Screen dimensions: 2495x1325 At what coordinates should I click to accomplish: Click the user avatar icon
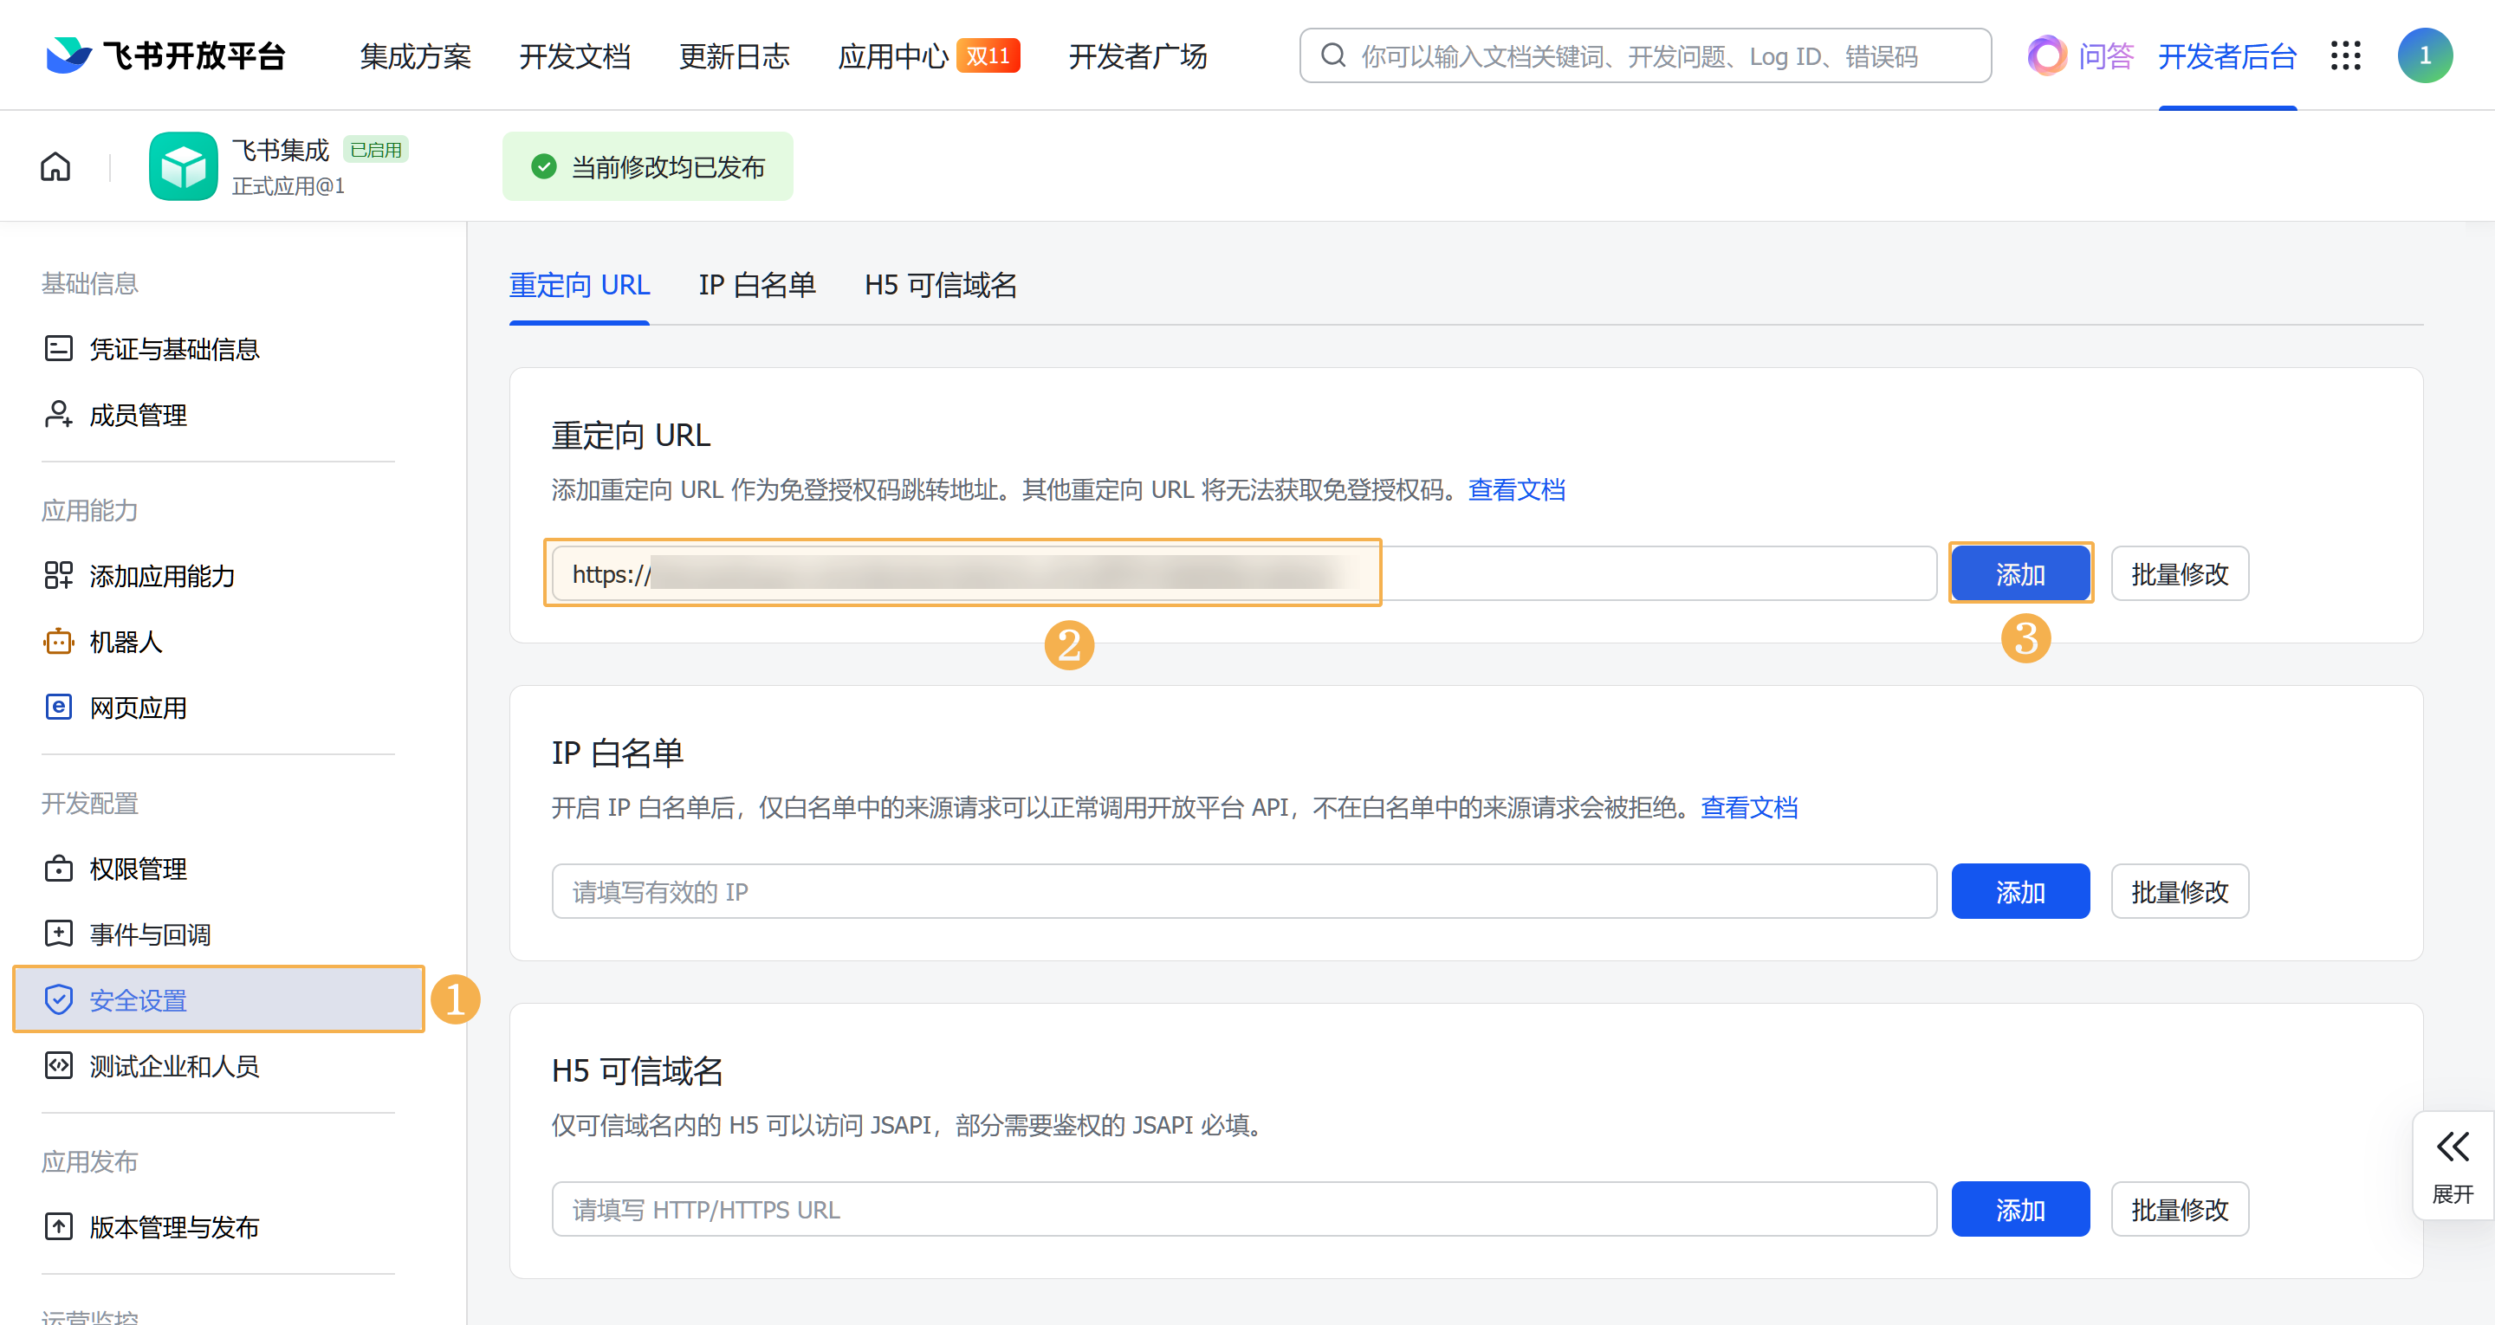(x=2424, y=55)
